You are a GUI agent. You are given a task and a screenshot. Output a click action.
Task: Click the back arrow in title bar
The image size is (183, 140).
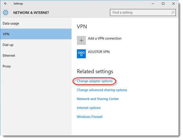(x=5, y=3)
